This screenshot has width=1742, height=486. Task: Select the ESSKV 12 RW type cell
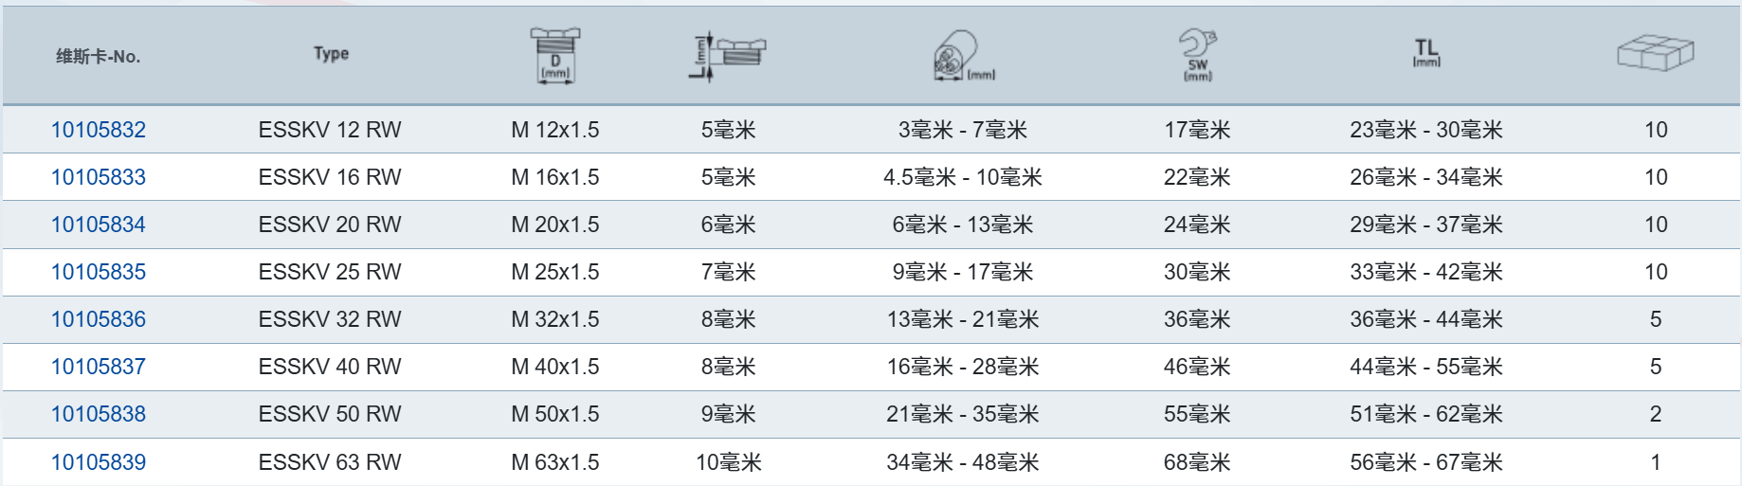330,130
